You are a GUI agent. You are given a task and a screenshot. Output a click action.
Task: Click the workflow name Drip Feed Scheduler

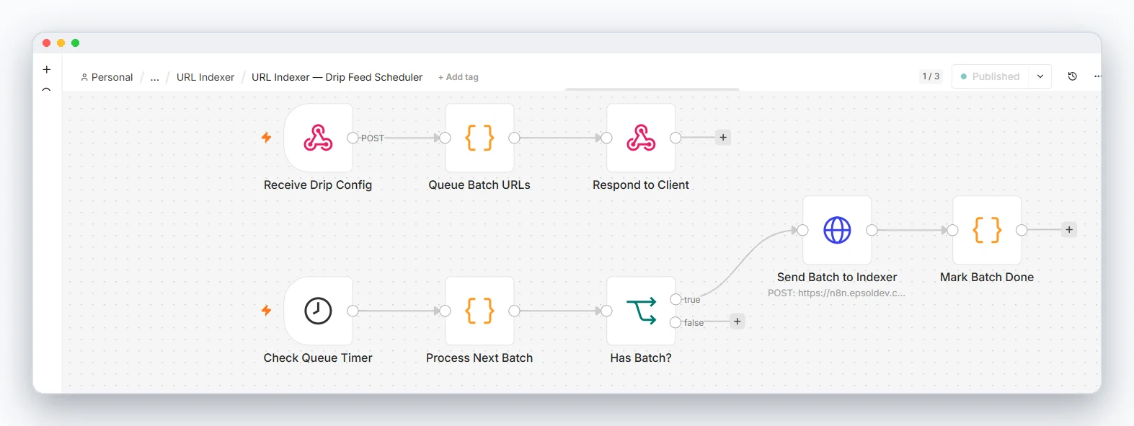[x=337, y=77]
